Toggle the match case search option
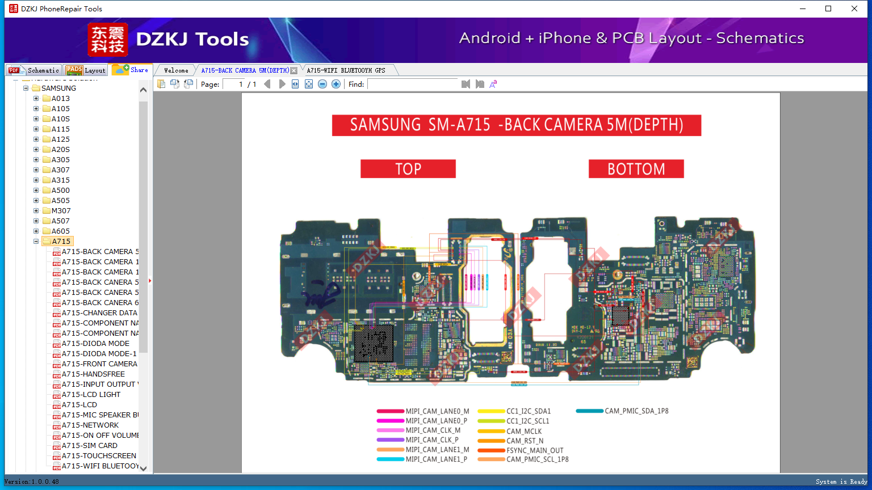 (493, 84)
